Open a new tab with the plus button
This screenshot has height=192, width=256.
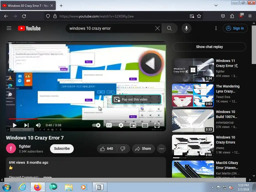pyautogui.click(x=61, y=5)
